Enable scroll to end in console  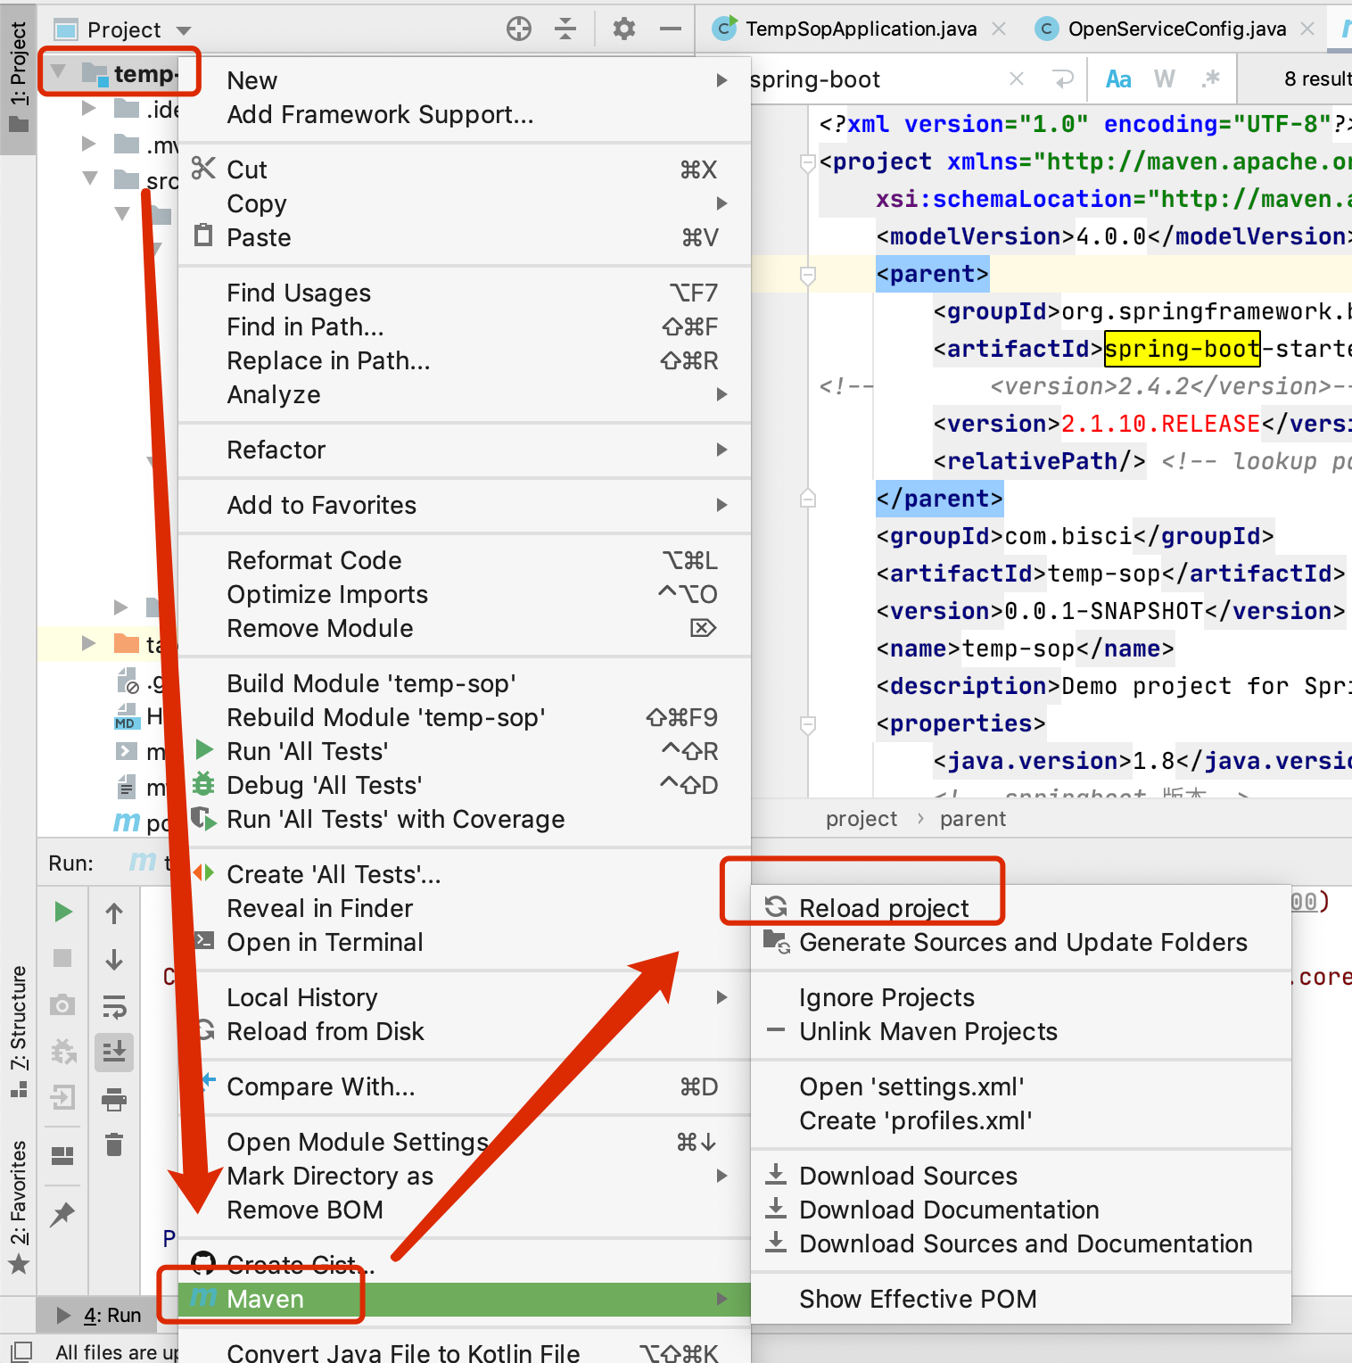click(114, 1051)
